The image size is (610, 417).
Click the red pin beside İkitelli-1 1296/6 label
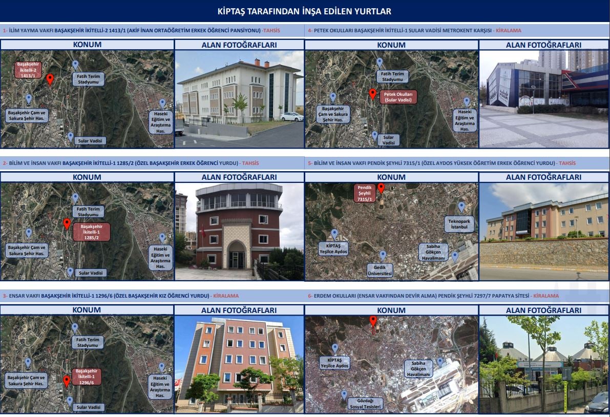(x=66, y=381)
